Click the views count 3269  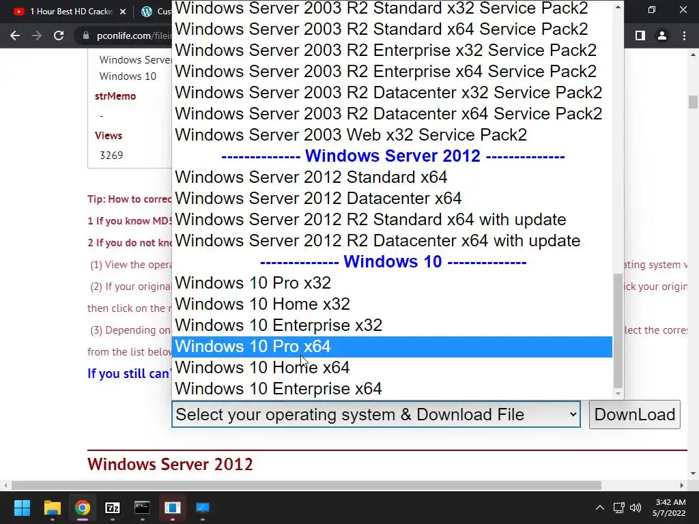coord(111,156)
